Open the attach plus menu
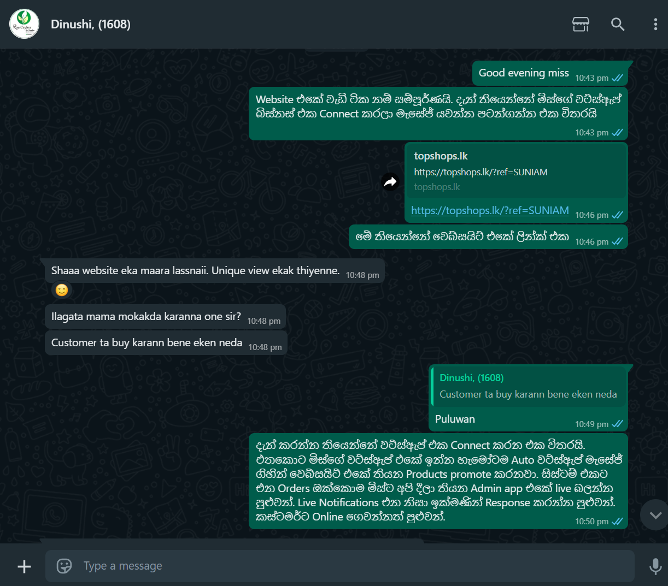 coord(25,566)
